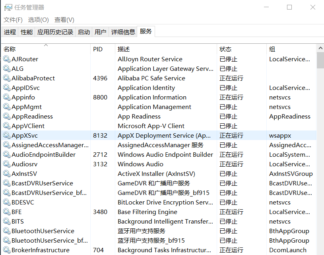
Task: Open the 查看 menu
Action: tap(64, 19)
